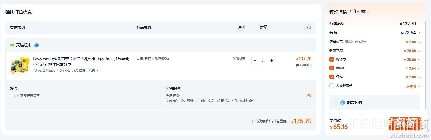
Task: Click the 小计 column header
Action: tap(308, 27)
